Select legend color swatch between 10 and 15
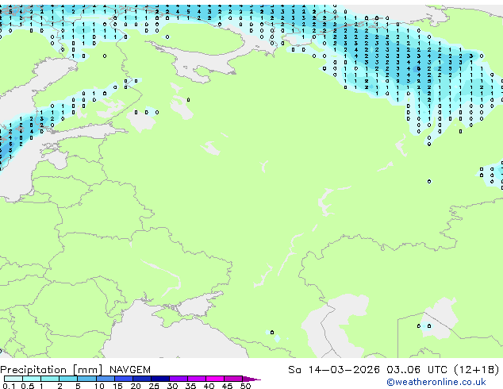 [x=105, y=379]
